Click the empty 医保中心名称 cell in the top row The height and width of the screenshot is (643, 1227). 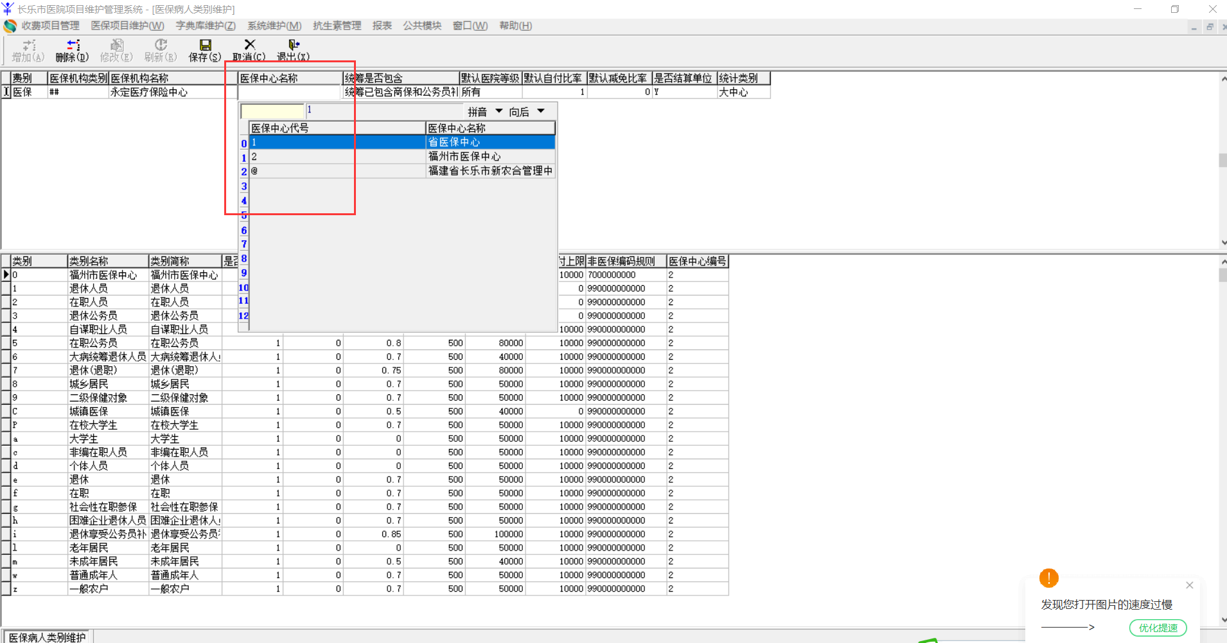pyautogui.click(x=289, y=92)
